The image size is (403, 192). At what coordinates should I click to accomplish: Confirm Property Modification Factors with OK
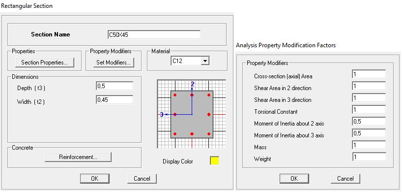point(294,179)
